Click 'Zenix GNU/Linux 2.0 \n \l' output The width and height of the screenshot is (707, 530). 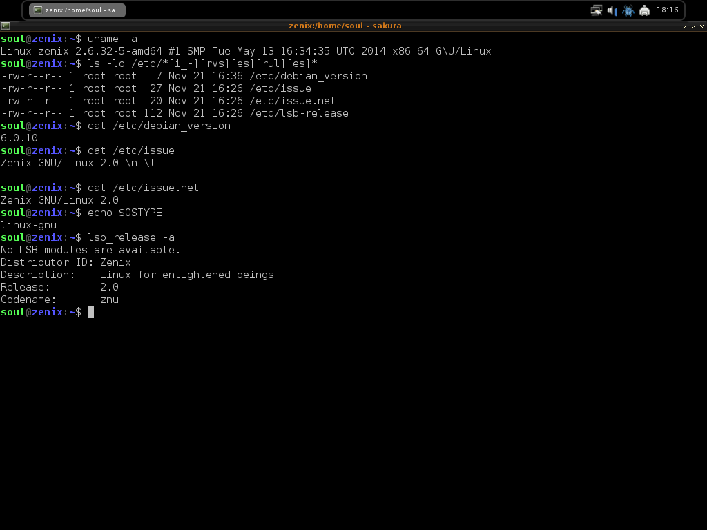78,163
